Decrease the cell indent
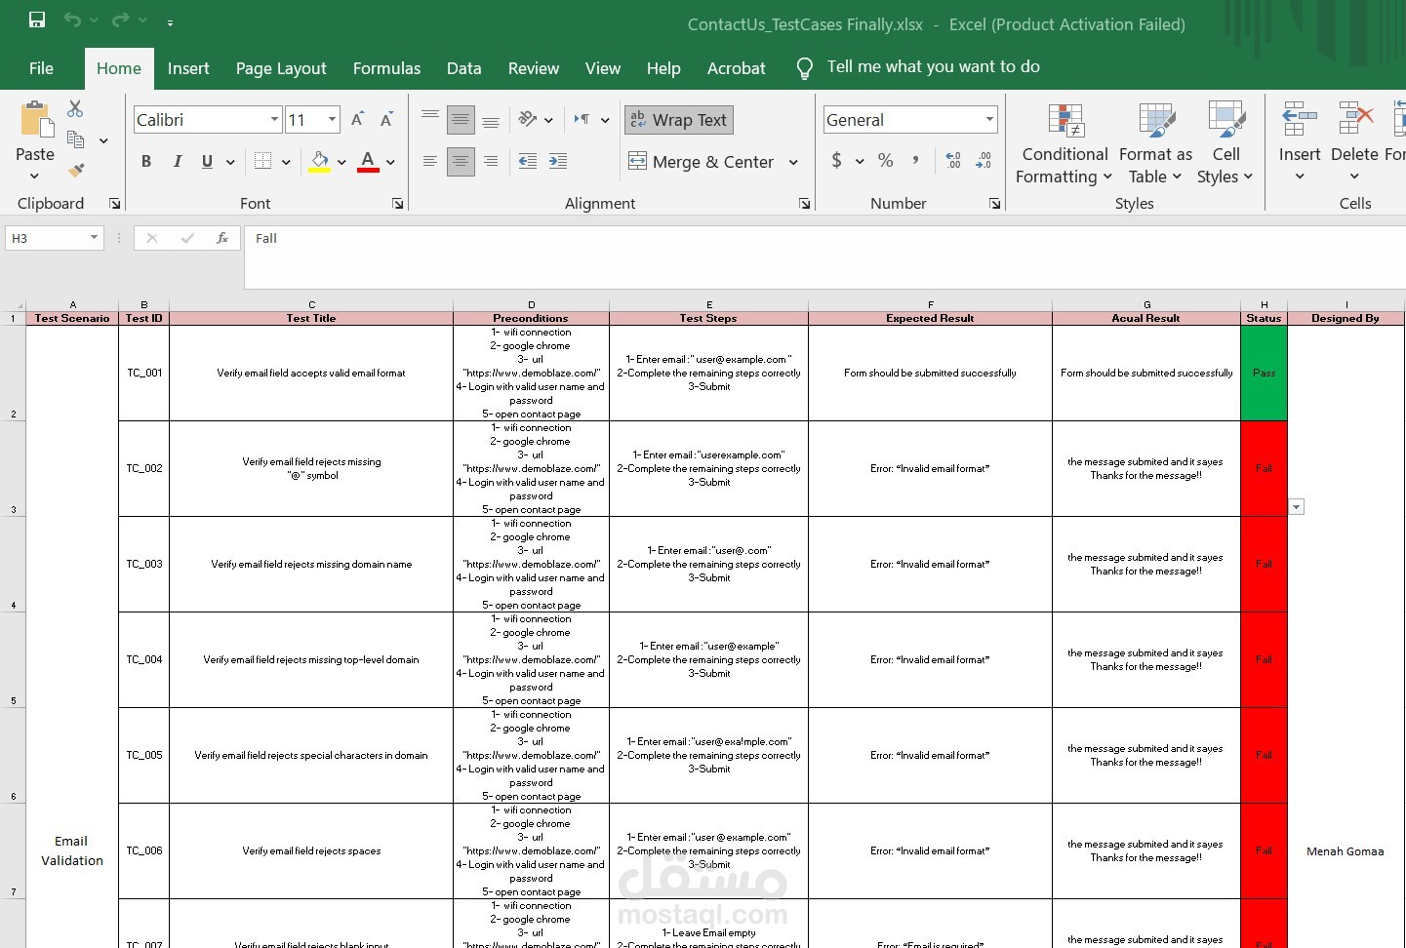The image size is (1406, 948). 528,161
